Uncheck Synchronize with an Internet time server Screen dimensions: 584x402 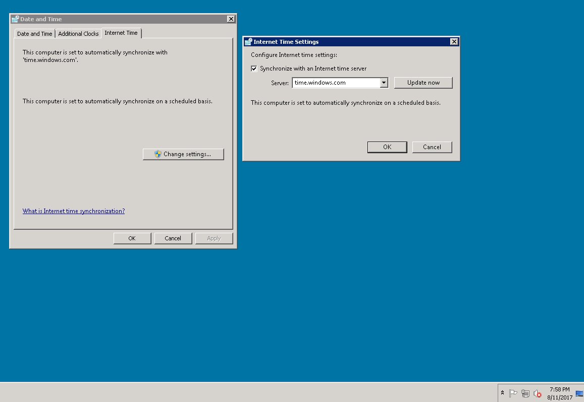[x=254, y=69]
